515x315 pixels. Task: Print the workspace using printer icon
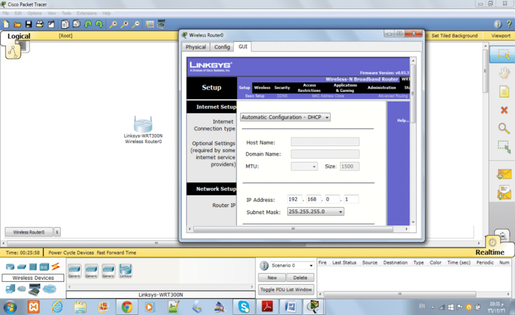point(40,24)
